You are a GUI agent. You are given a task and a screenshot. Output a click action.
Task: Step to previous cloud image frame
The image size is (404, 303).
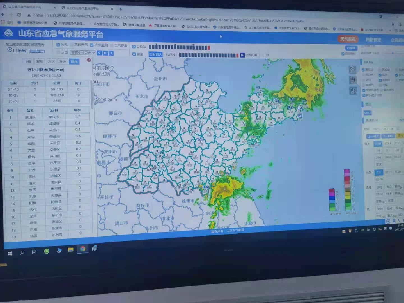(99, 53)
